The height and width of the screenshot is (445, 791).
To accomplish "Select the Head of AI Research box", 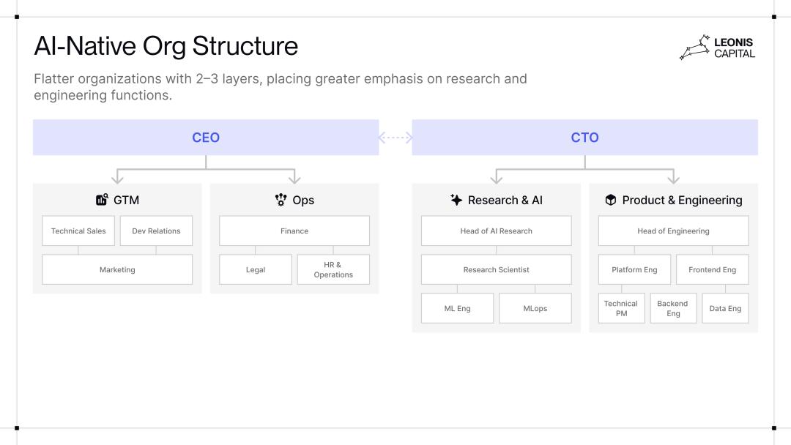I will click(x=496, y=231).
